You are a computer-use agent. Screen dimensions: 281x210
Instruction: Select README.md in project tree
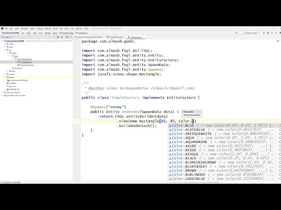pos(13,89)
